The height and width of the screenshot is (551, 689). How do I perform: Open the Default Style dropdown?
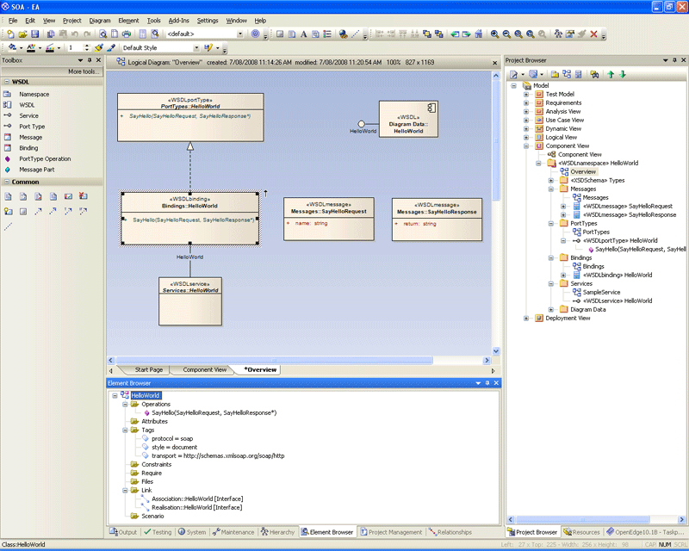(197, 48)
